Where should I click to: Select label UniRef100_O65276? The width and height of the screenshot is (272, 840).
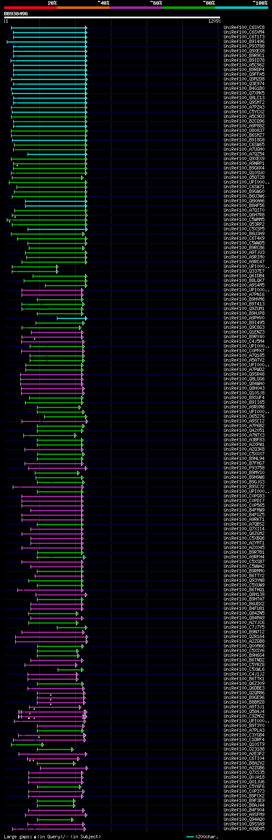click(244, 416)
